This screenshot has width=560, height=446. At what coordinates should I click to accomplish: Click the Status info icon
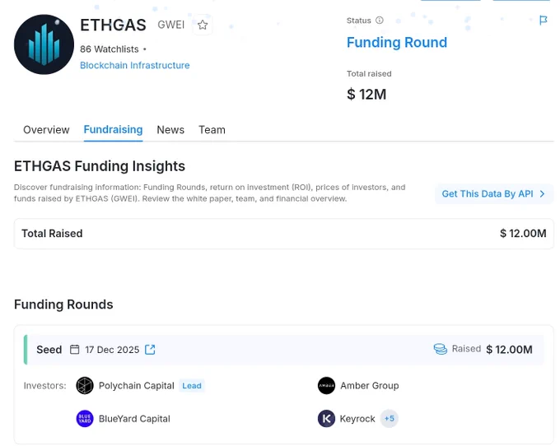coord(380,21)
